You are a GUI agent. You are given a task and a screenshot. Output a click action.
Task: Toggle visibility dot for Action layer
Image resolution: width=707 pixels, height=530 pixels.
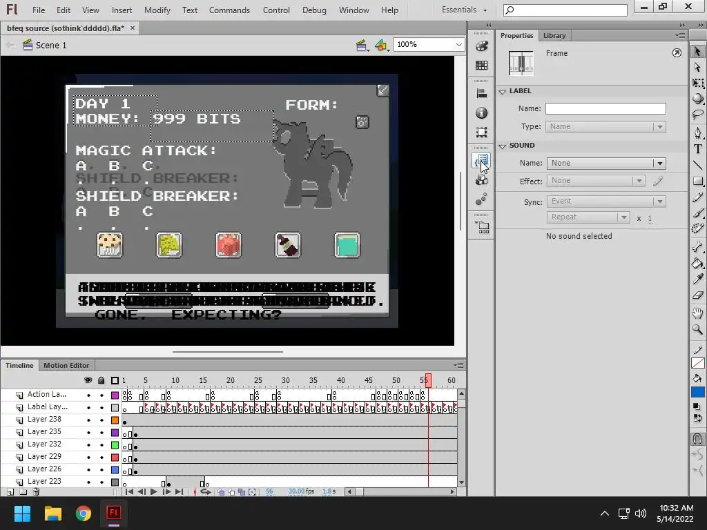coord(88,395)
